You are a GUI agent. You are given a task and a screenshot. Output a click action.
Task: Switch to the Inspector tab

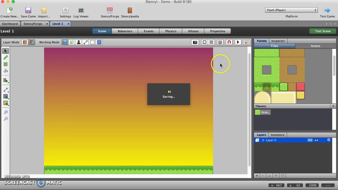pos(278,41)
